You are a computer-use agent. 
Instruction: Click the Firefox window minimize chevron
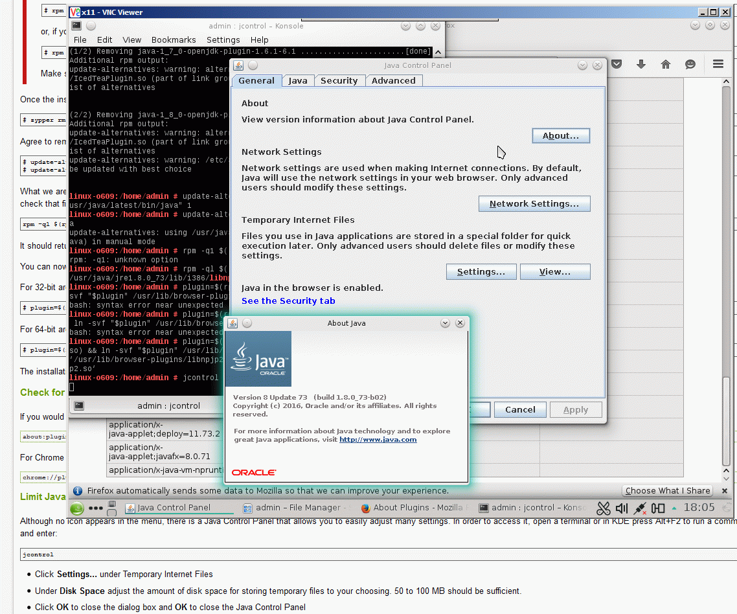tap(695, 25)
